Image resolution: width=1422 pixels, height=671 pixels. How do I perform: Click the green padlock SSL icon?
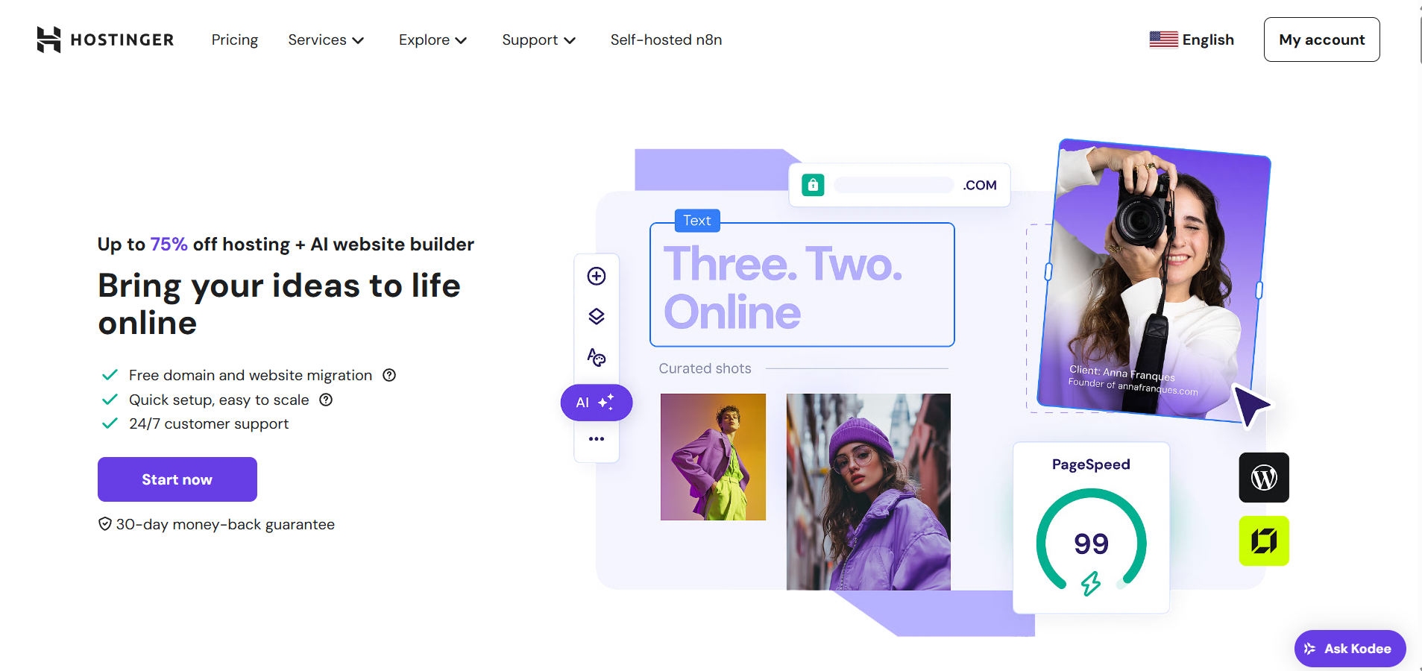(x=813, y=185)
